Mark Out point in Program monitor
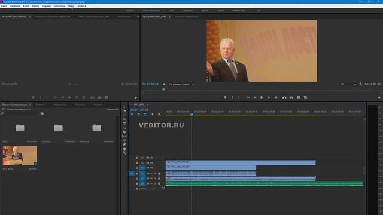383x215 pixels. click(x=239, y=97)
